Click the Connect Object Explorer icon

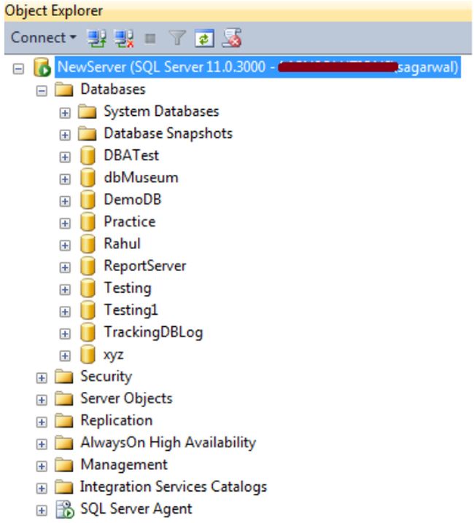[96, 38]
